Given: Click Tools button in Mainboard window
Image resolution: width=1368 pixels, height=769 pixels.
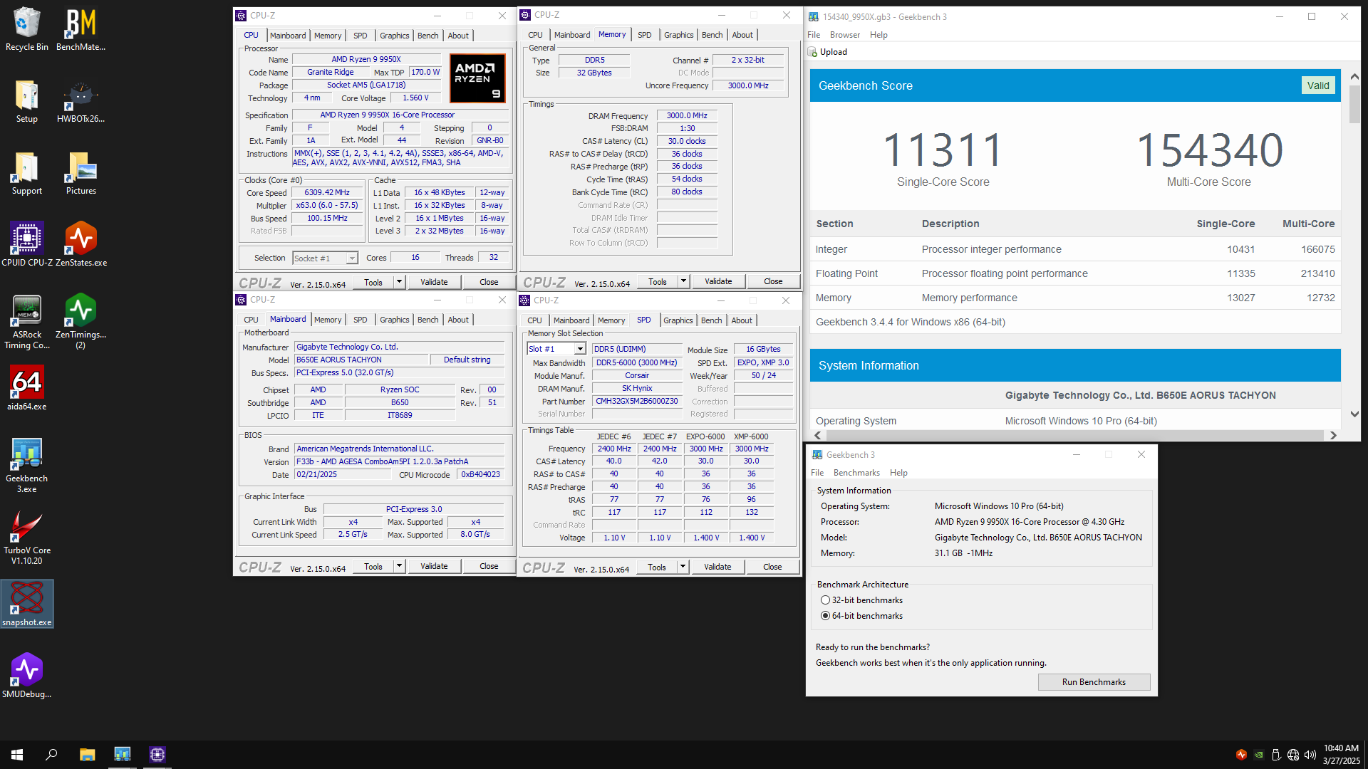Looking at the screenshot, I should coord(373,566).
